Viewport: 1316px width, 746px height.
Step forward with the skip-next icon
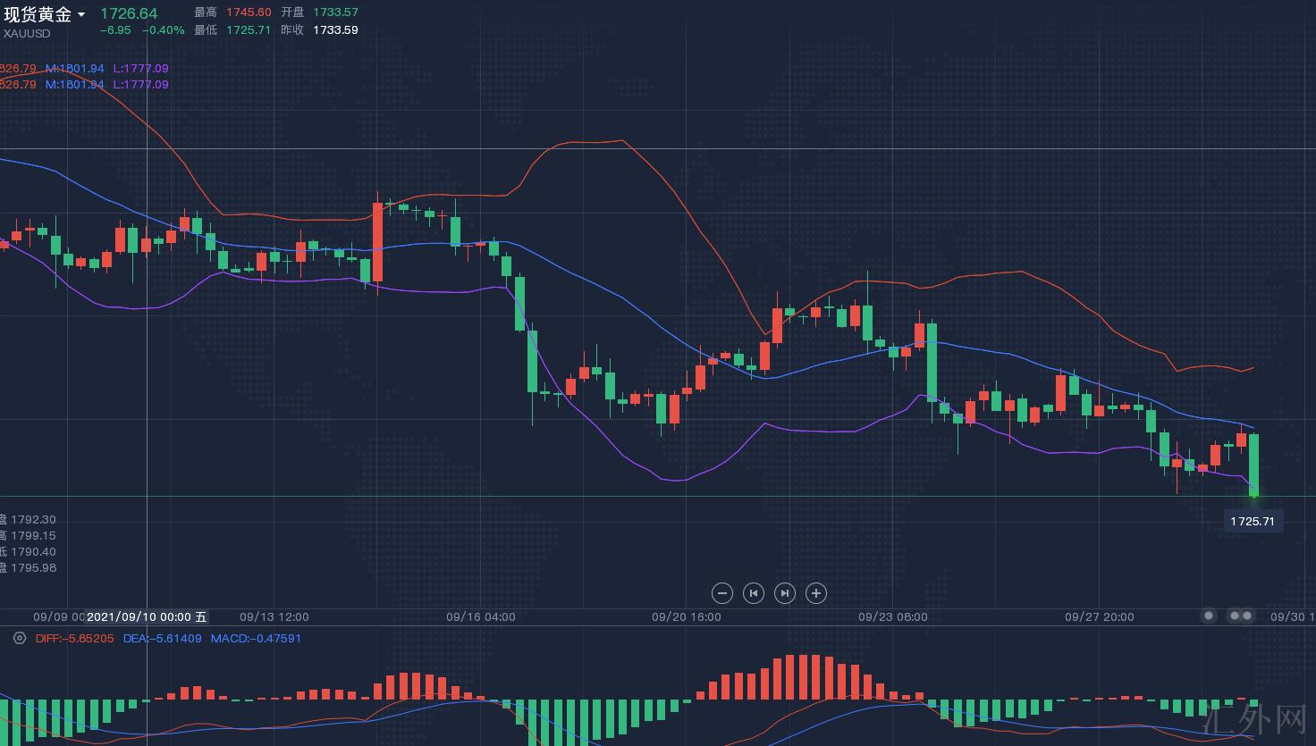pyautogui.click(x=785, y=593)
